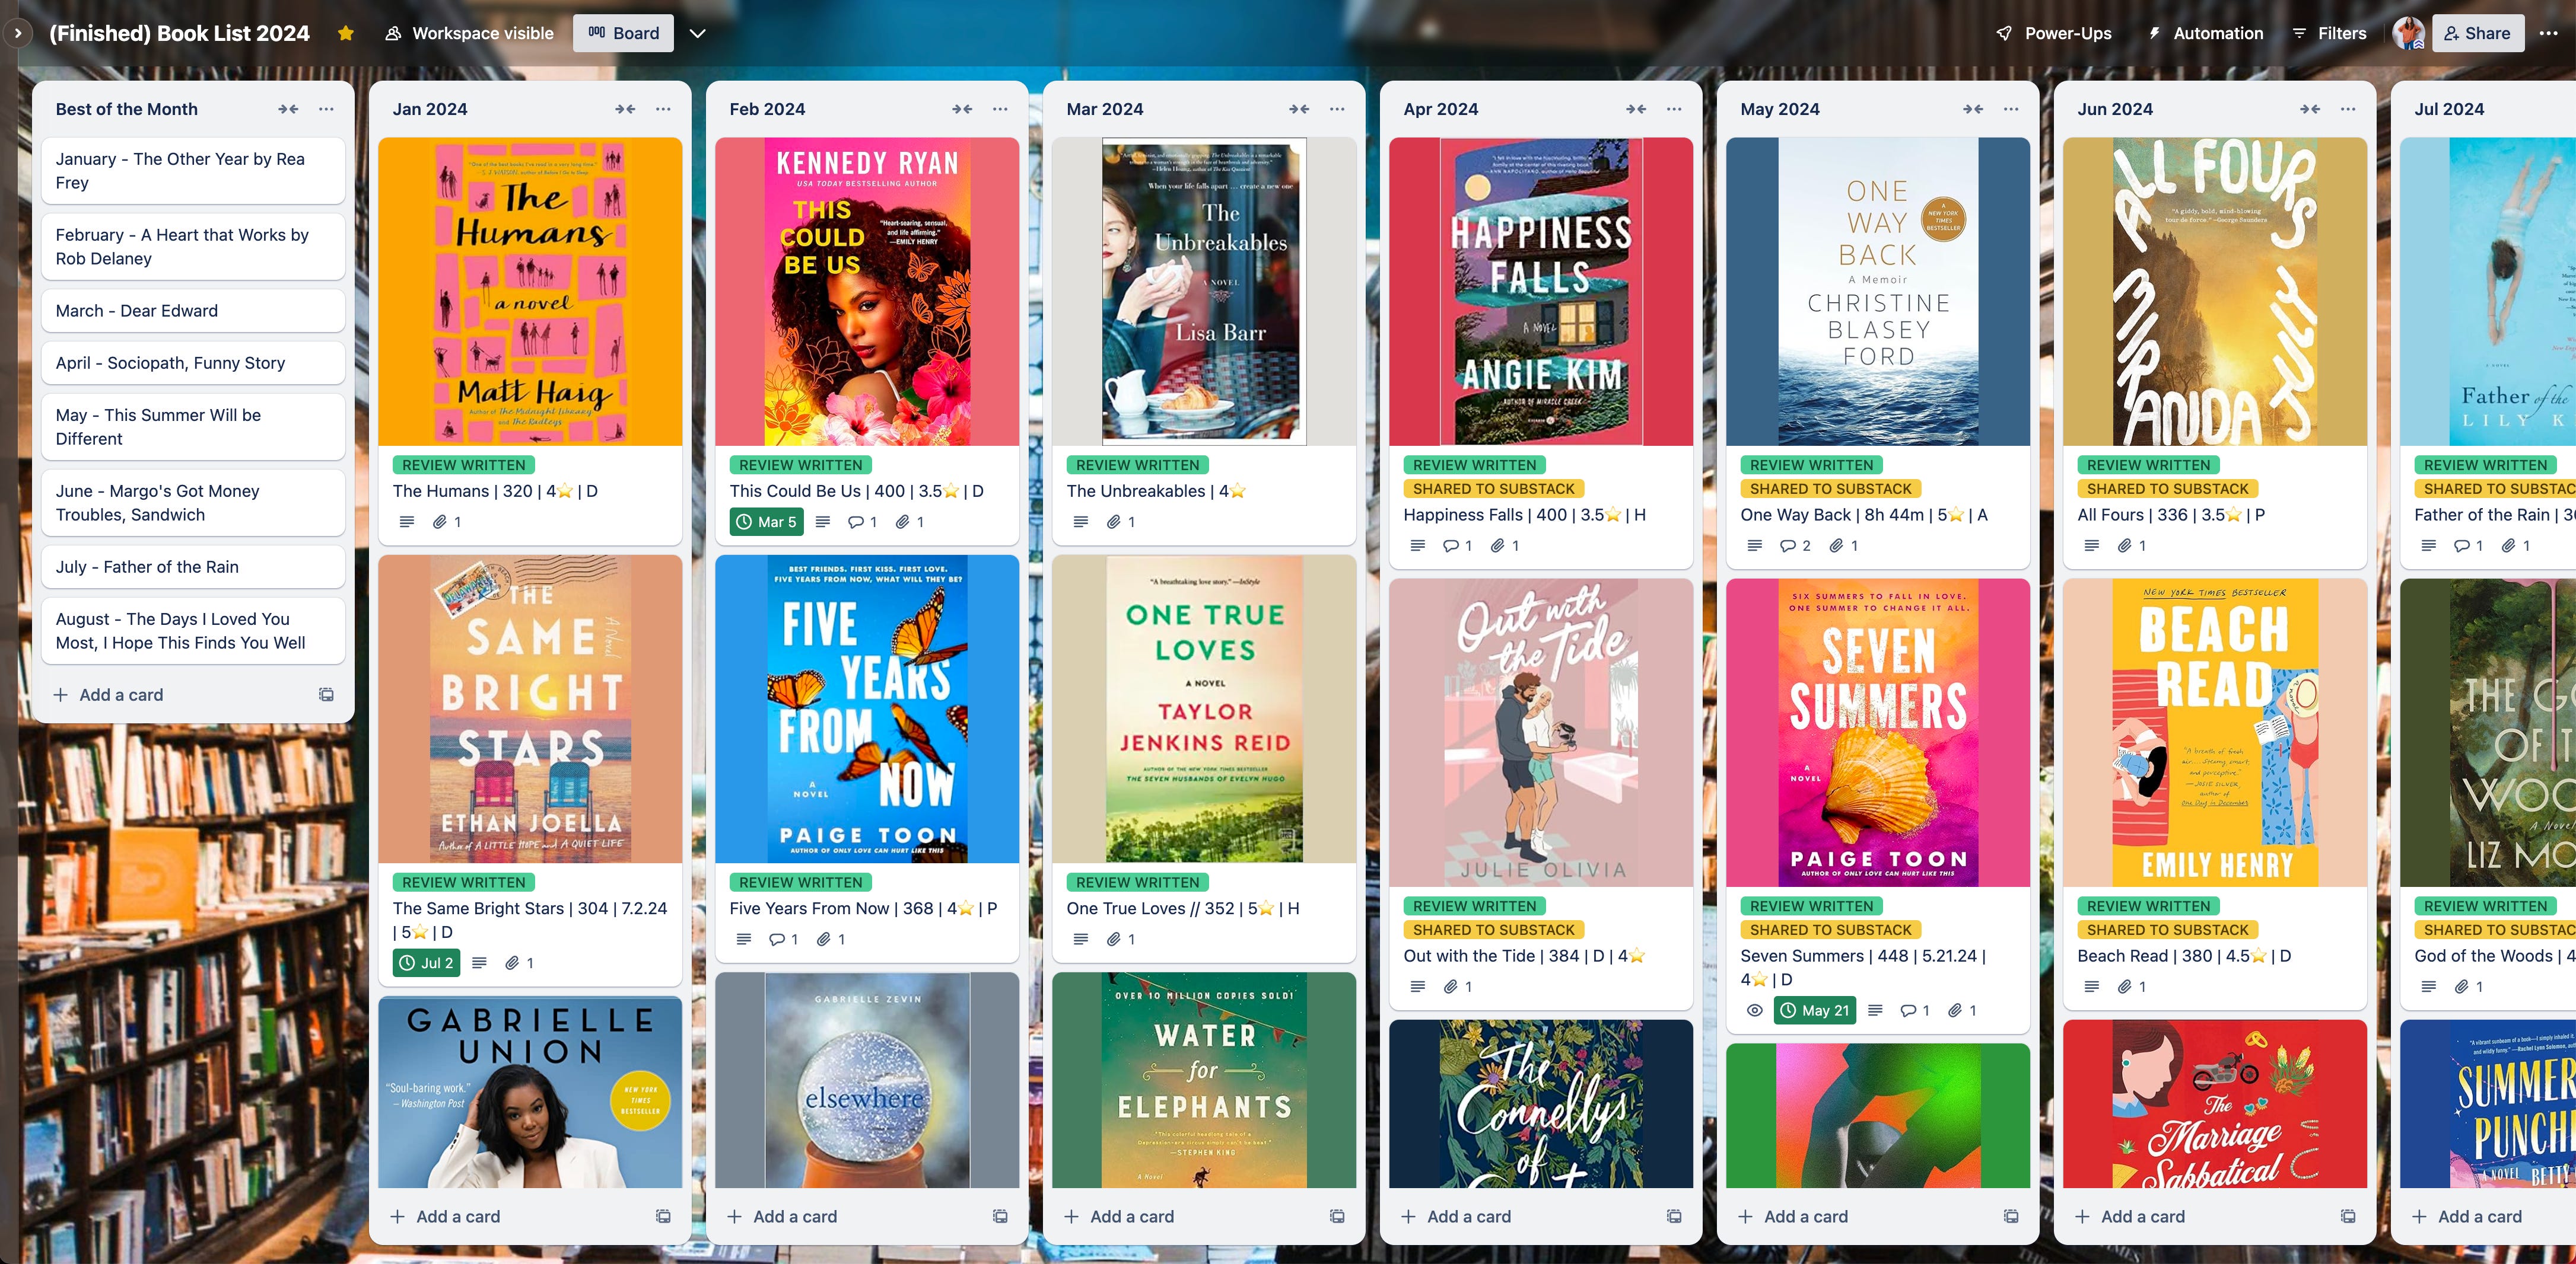Open Five Years From Now cover thumbnail

[867, 708]
